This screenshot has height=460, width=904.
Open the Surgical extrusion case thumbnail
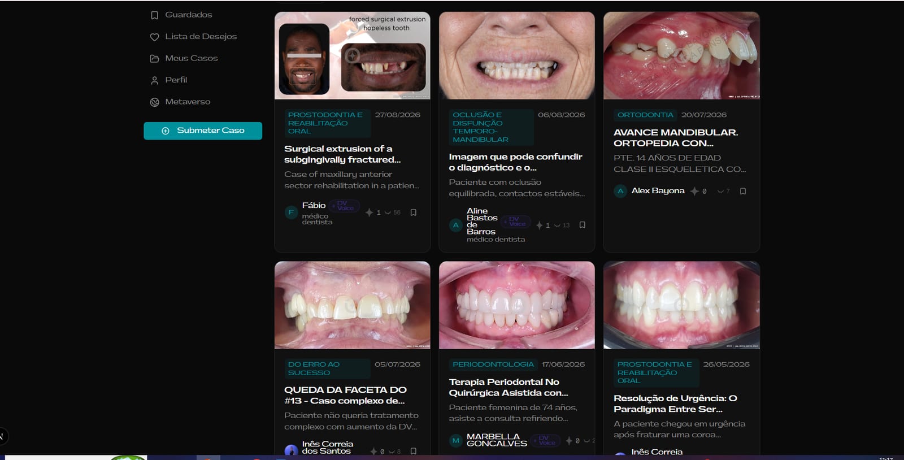353,56
